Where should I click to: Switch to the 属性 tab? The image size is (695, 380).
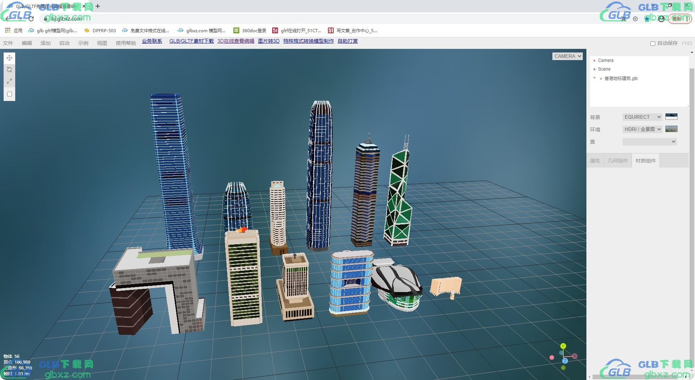pyautogui.click(x=595, y=161)
